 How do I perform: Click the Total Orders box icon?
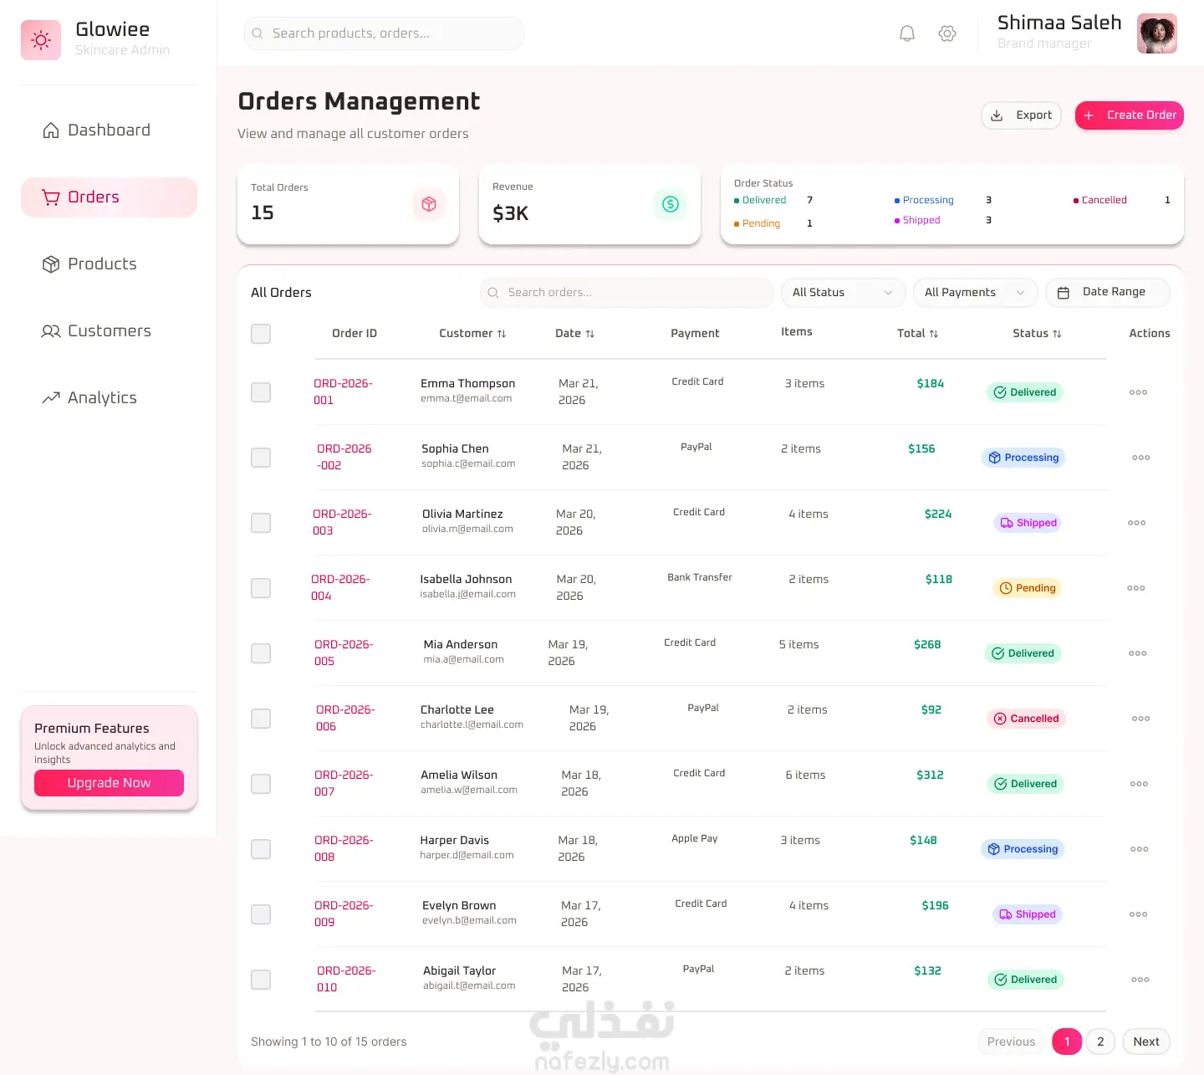429,204
